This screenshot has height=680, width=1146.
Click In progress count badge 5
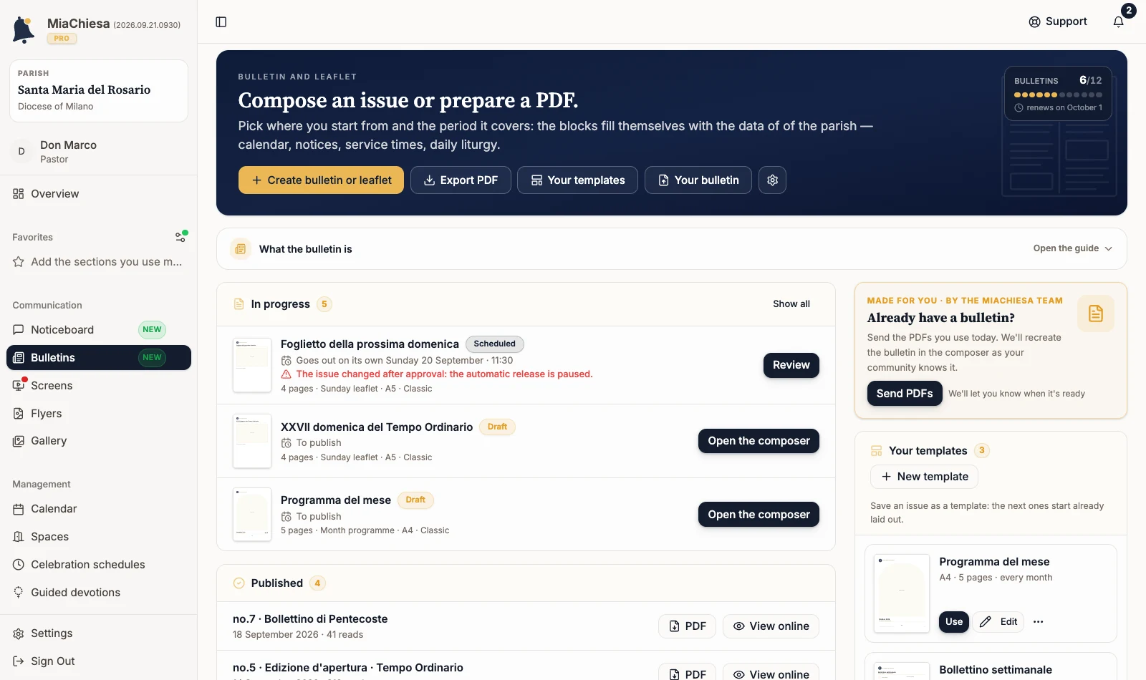[324, 304]
